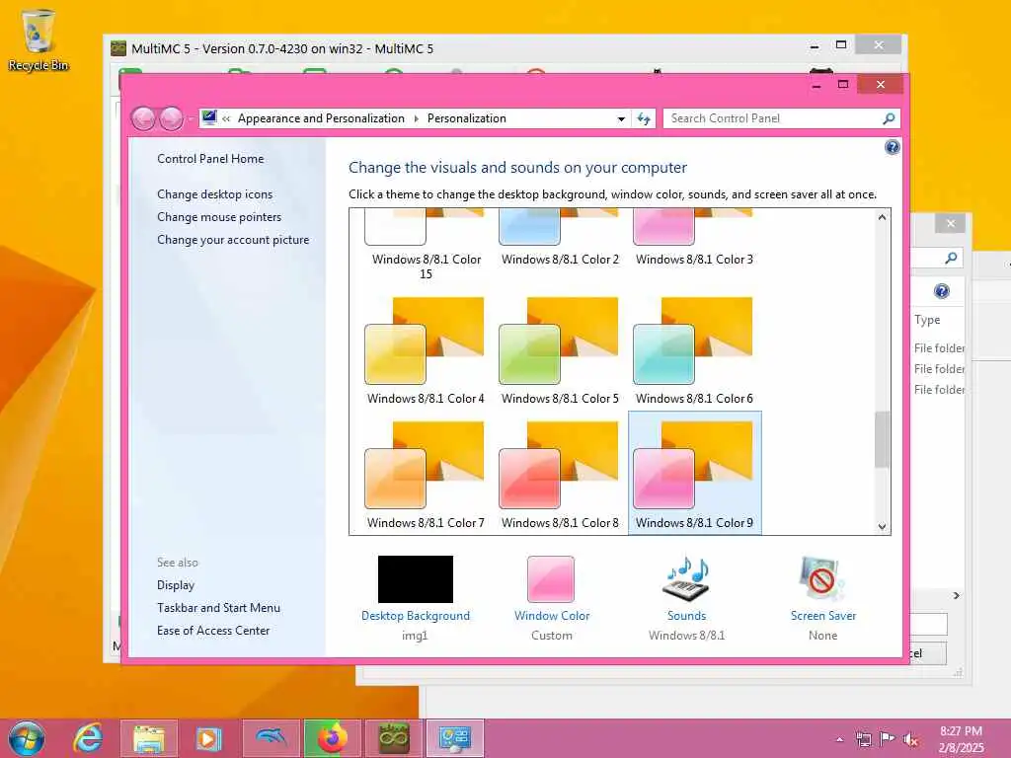Screen dimensions: 1011x758
Task: Select the Windows 8/8.1 Color 2 theme
Action: pyautogui.click(x=560, y=239)
